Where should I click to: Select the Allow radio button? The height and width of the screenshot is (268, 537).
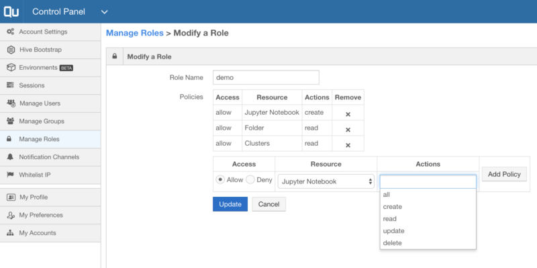pyautogui.click(x=220, y=179)
